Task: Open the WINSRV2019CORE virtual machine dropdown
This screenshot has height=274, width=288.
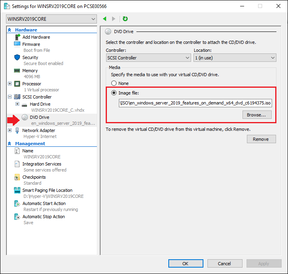Action: pos(51,19)
